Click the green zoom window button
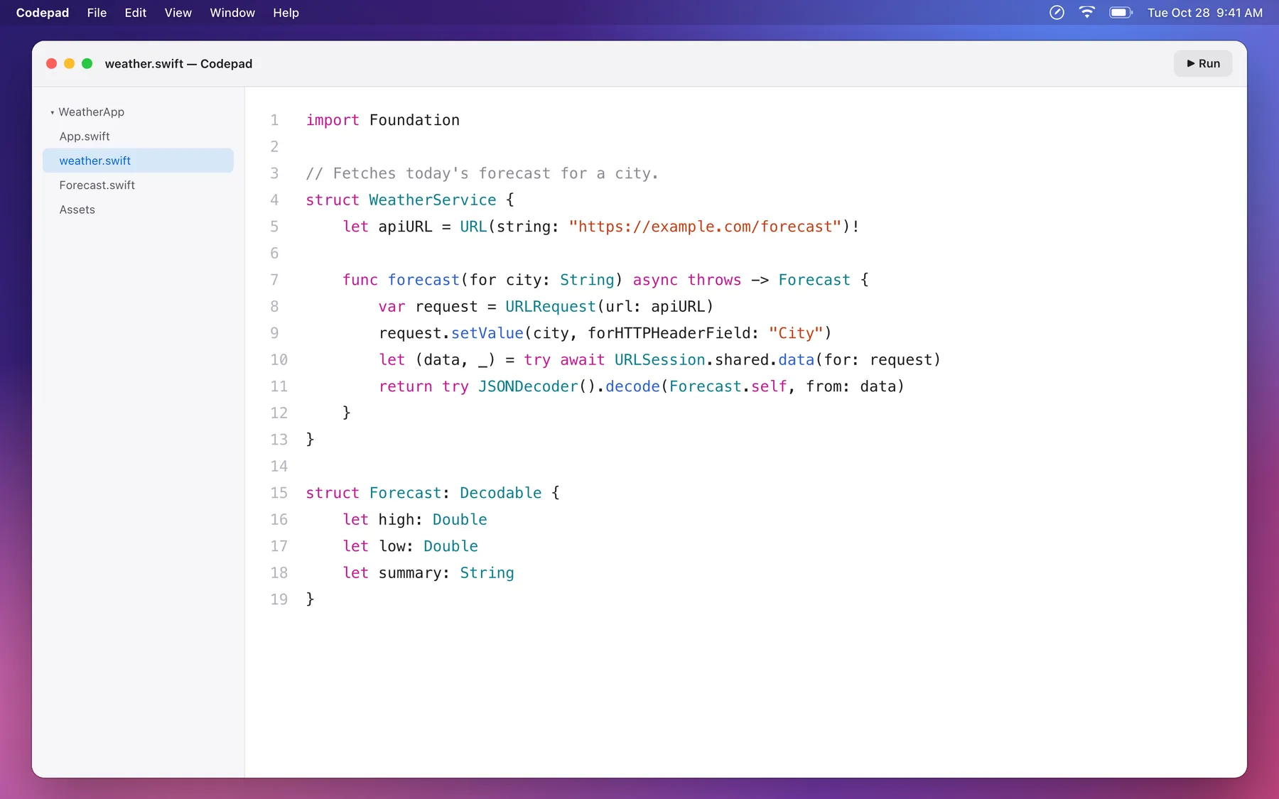Image resolution: width=1279 pixels, height=799 pixels. tap(87, 63)
